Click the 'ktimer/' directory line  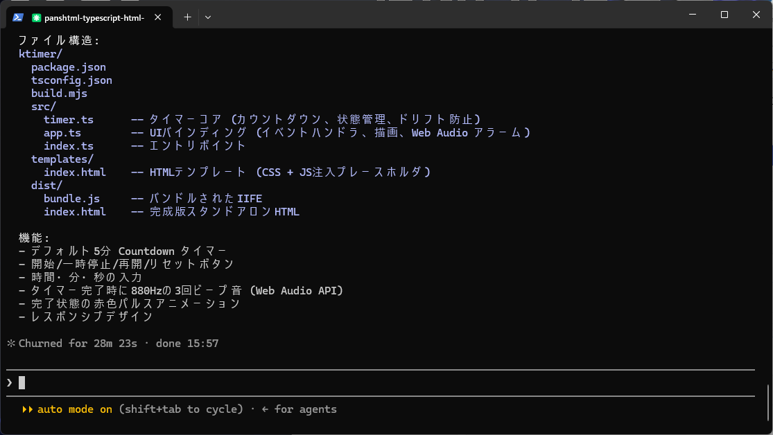(40, 54)
